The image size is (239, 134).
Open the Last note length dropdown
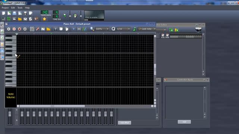(147, 29)
